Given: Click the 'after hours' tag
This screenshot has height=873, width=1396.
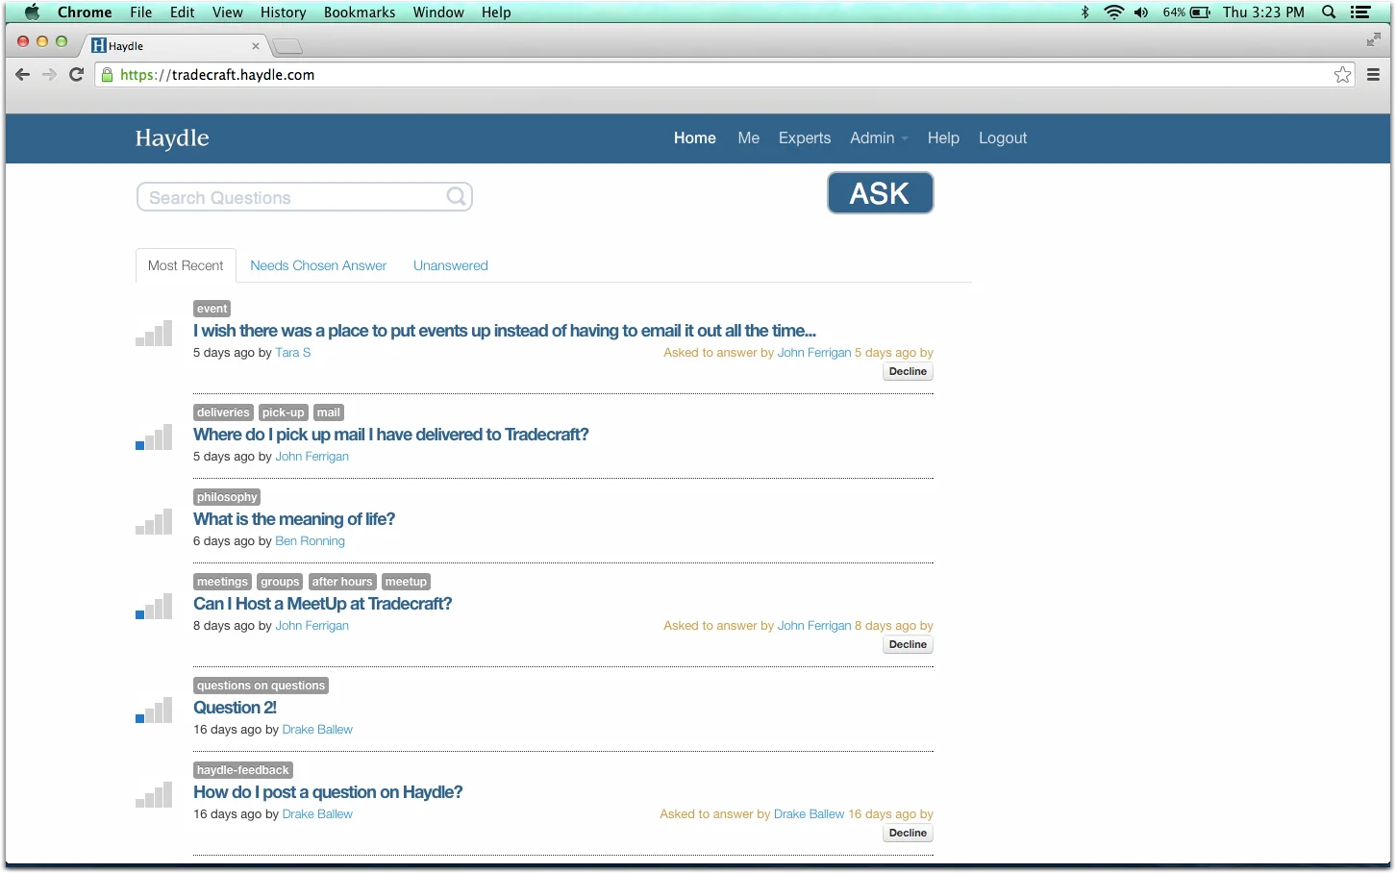Looking at the screenshot, I should coord(341,582).
